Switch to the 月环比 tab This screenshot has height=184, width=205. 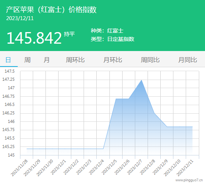(113, 60)
